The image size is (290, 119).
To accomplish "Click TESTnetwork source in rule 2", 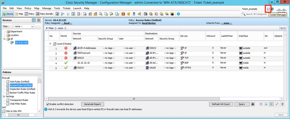I will pos(84,53).
